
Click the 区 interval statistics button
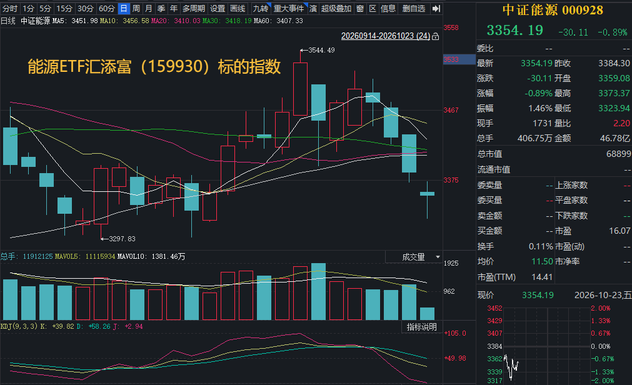(373, 9)
